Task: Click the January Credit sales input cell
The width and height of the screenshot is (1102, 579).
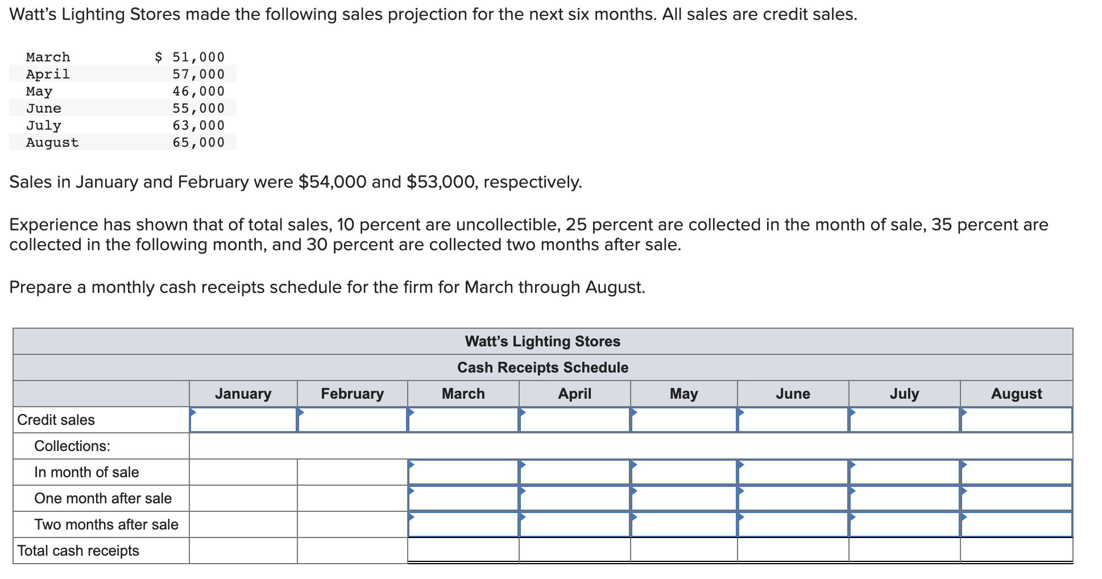Action: (243, 420)
